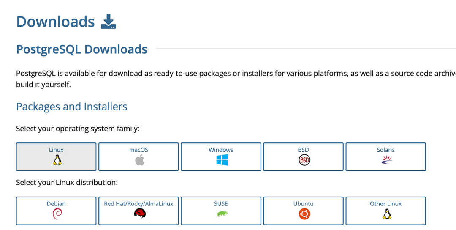This screenshot has width=456, height=230.
Task: Choose the Windows text label
Action: 221,150
